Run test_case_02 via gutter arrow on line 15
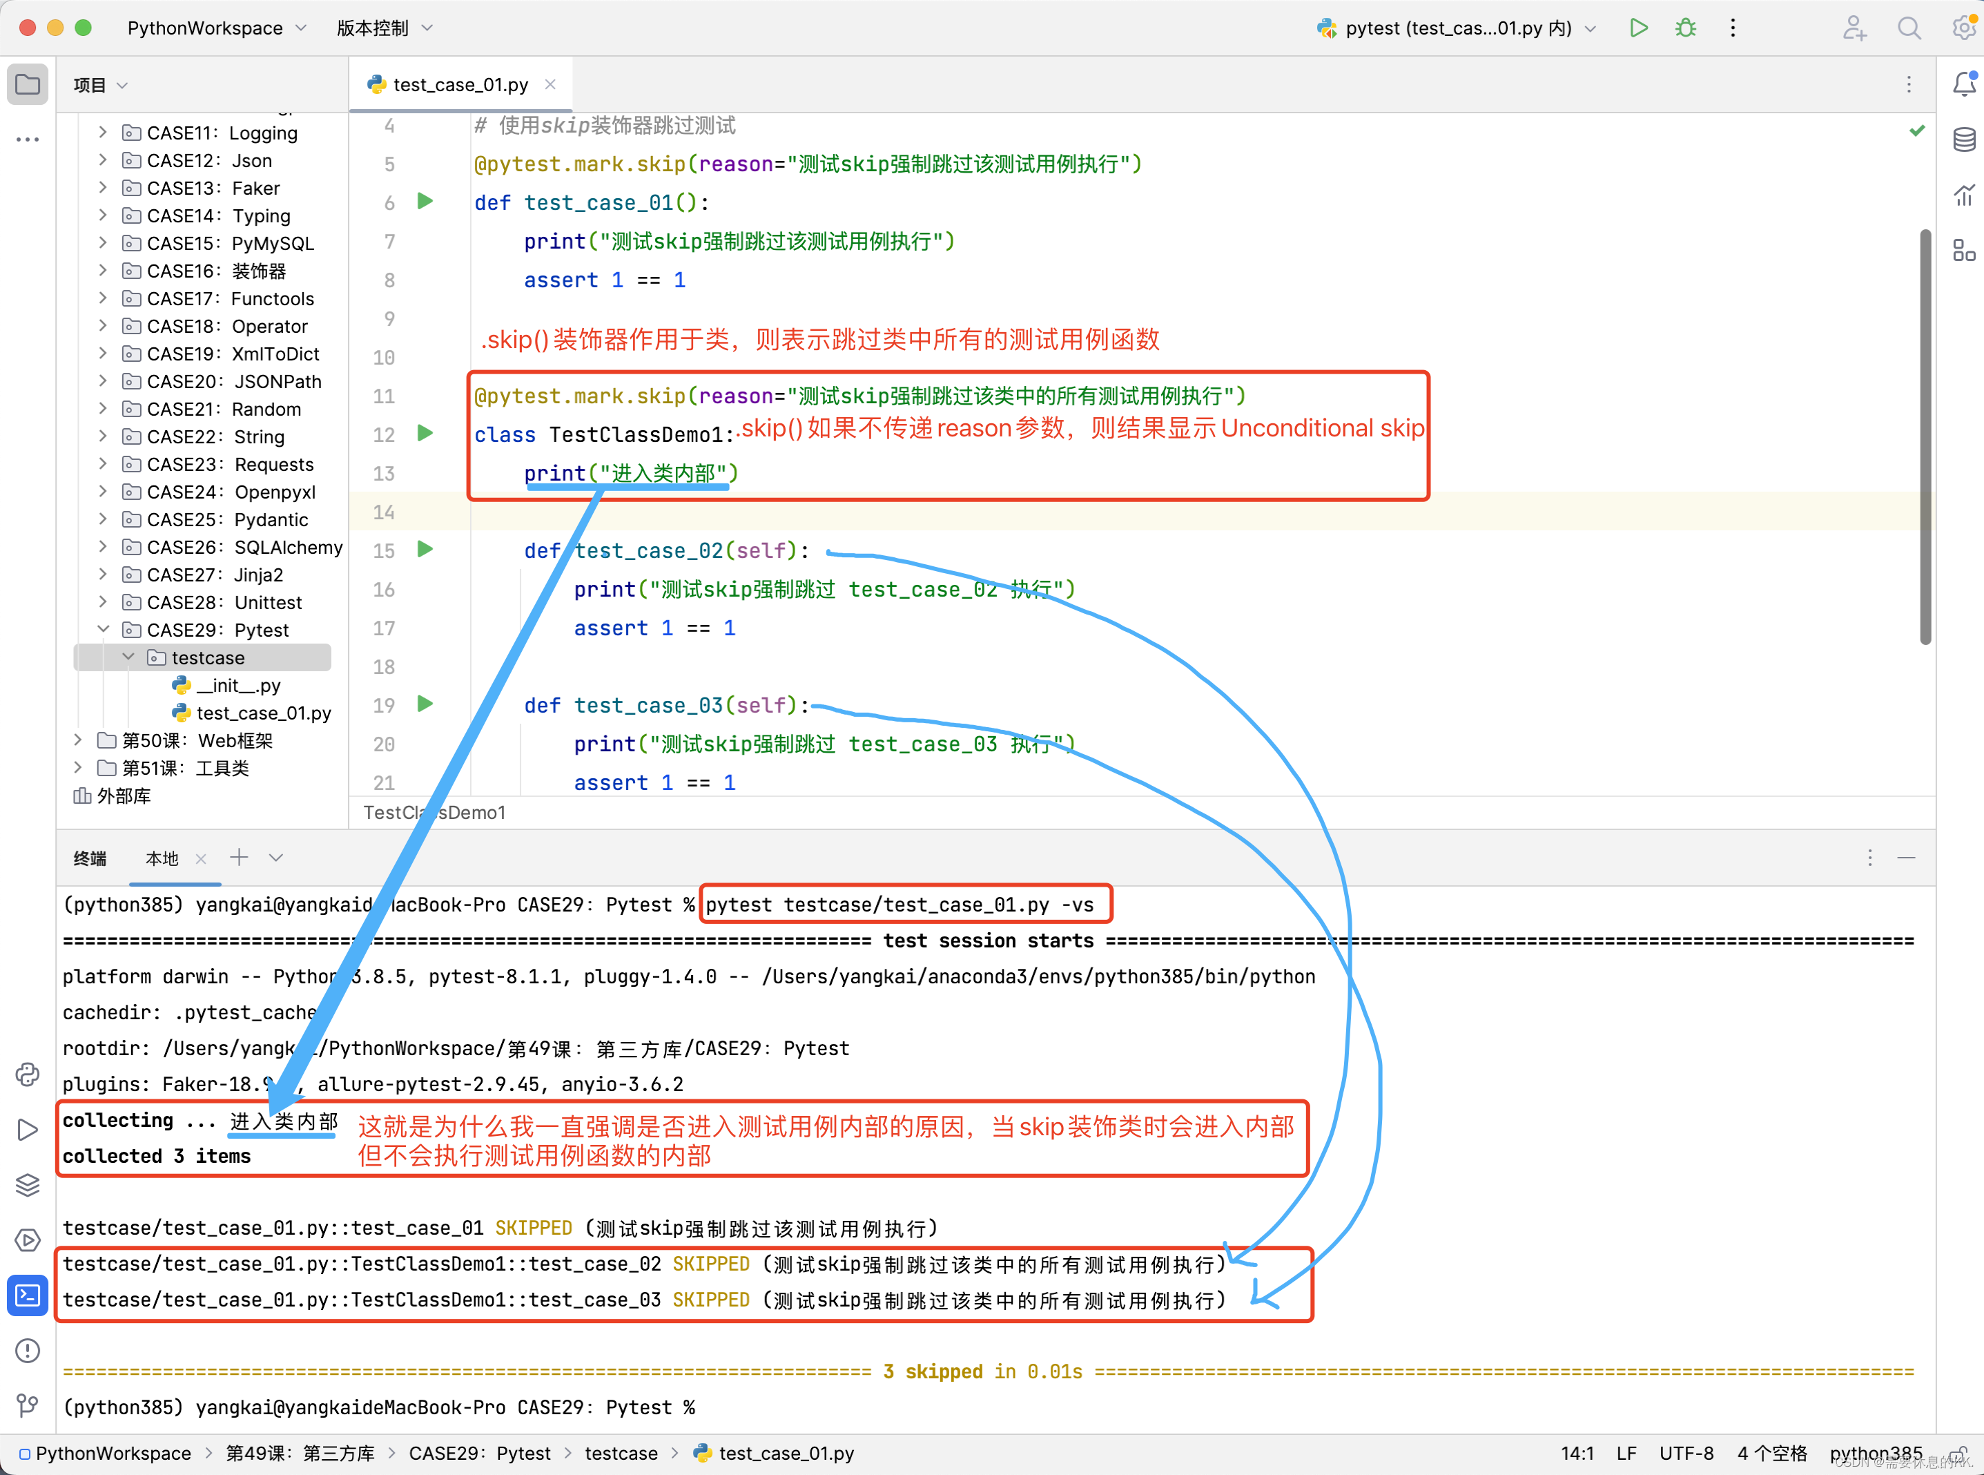The image size is (1984, 1475). 426,549
